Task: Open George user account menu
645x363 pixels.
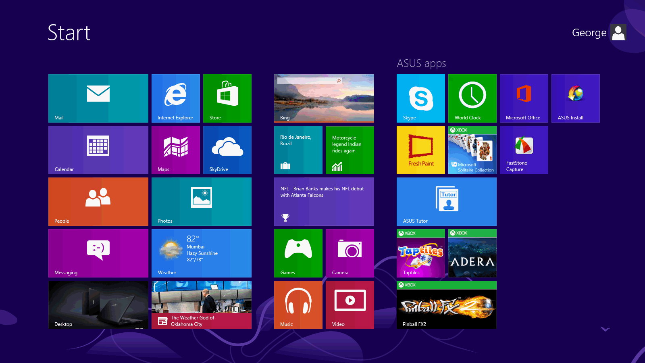Action: (599, 33)
